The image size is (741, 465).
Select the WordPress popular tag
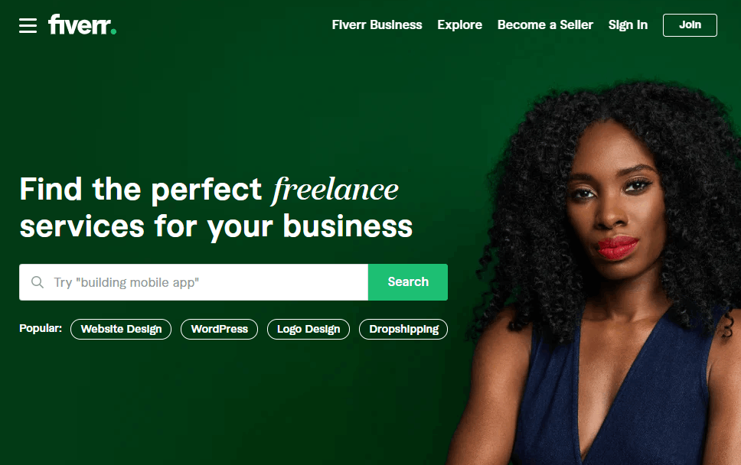click(219, 329)
